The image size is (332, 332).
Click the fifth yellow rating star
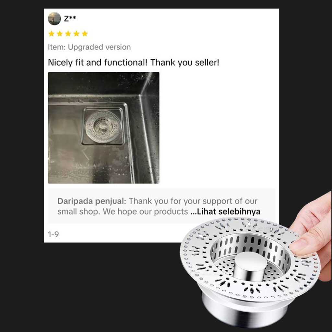coord(85,34)
